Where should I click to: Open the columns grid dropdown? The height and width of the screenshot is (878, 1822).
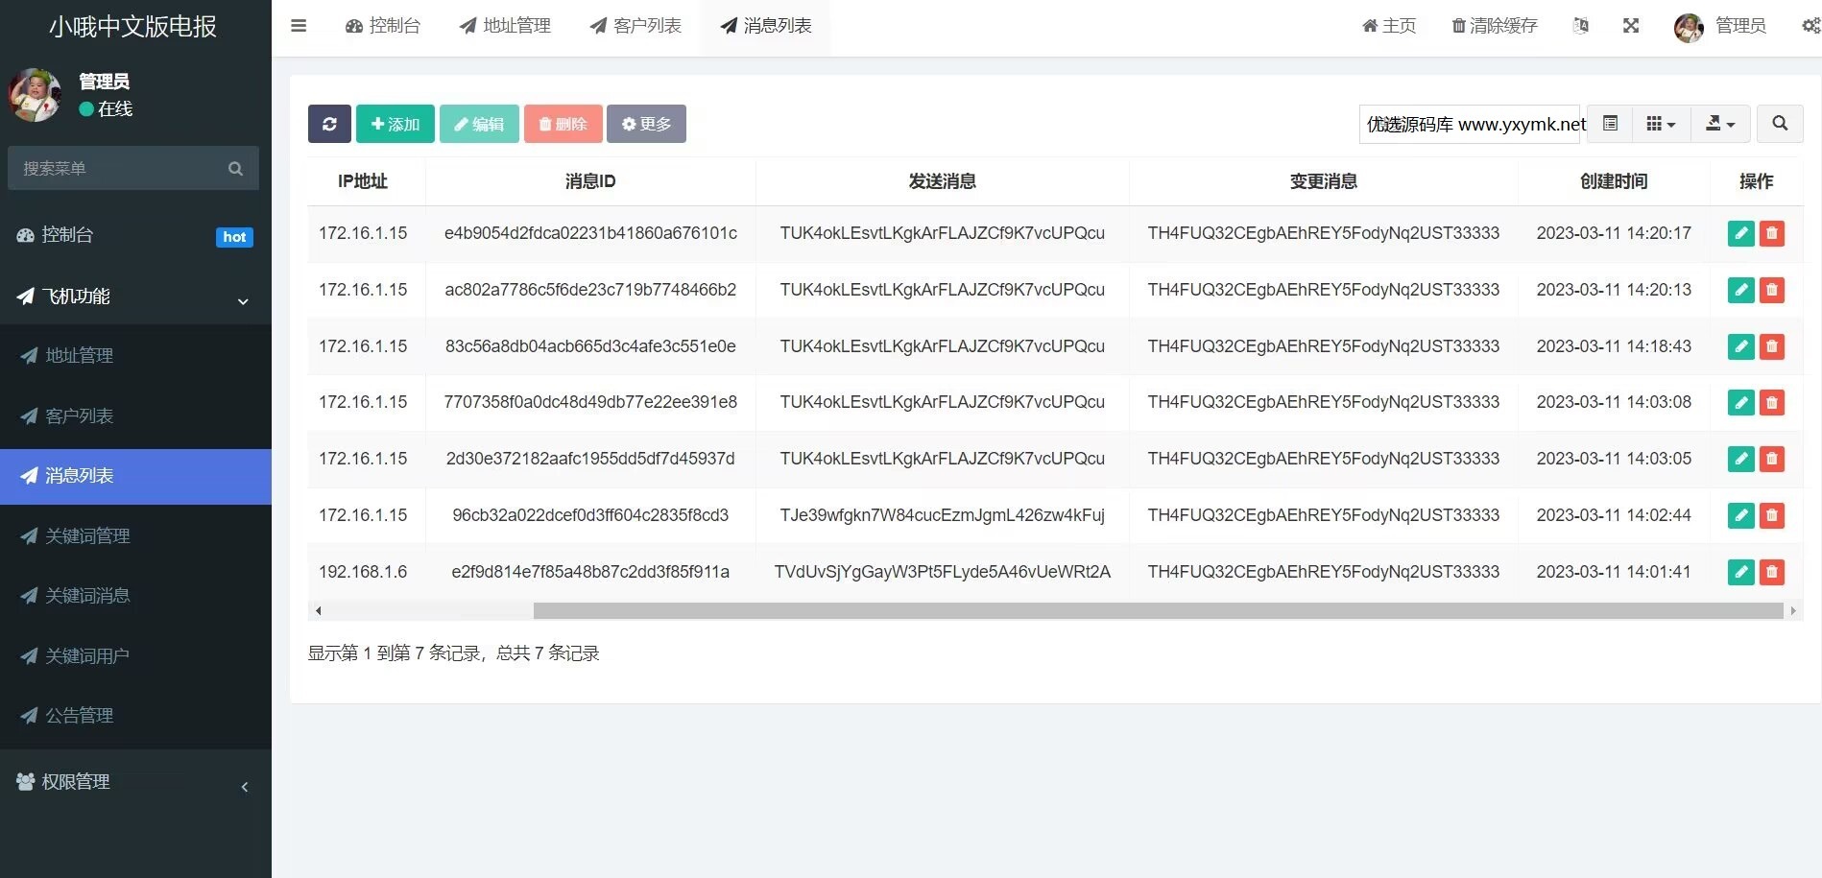tap(1661, 124)
